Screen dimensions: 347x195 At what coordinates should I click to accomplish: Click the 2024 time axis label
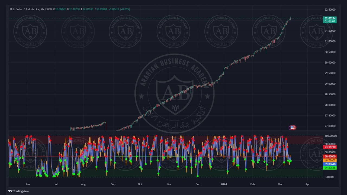(x=224, y=184)
